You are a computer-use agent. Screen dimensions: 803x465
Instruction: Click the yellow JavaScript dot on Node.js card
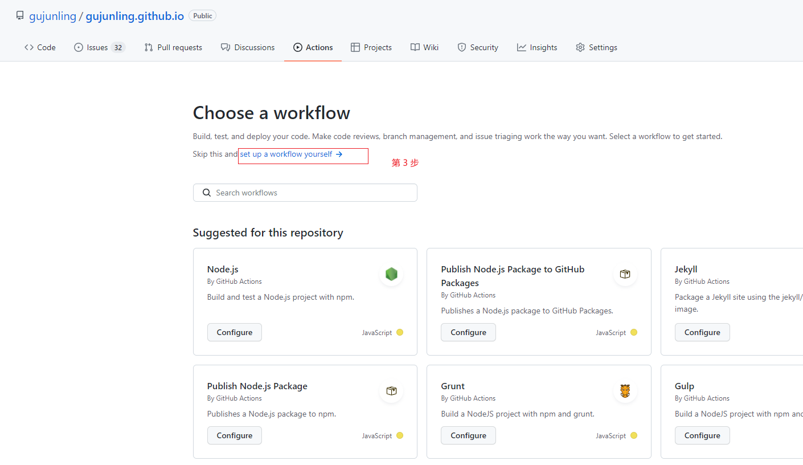[x=400, y=333]
